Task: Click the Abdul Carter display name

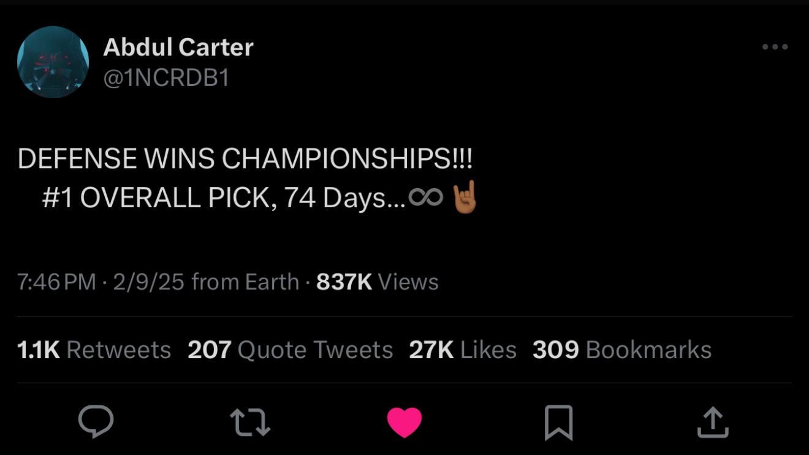Action: tap(178, 47)
